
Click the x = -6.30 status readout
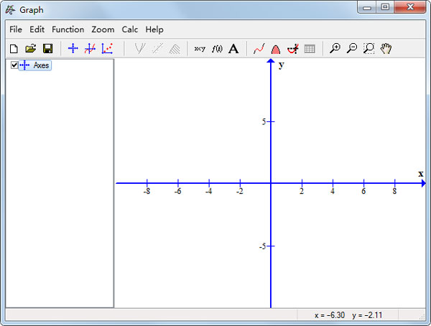[x=330, y=315]
